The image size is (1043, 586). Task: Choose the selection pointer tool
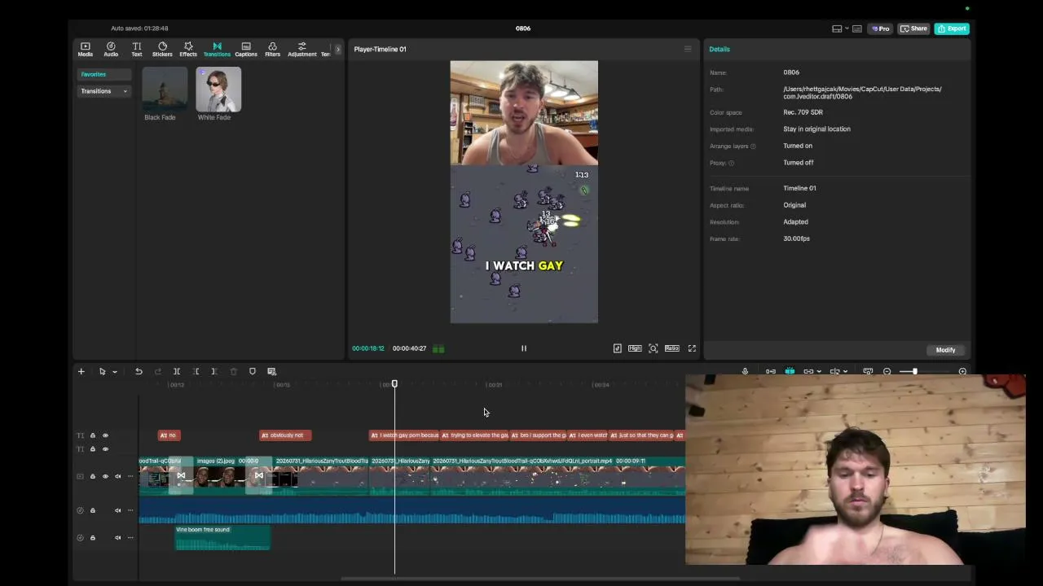pos(102,371)
